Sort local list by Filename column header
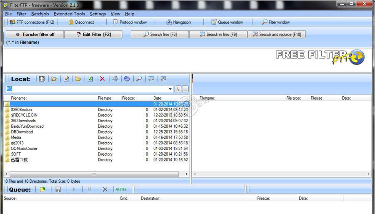This screenshot has height=214, width=375. click(x=19, y=98)
